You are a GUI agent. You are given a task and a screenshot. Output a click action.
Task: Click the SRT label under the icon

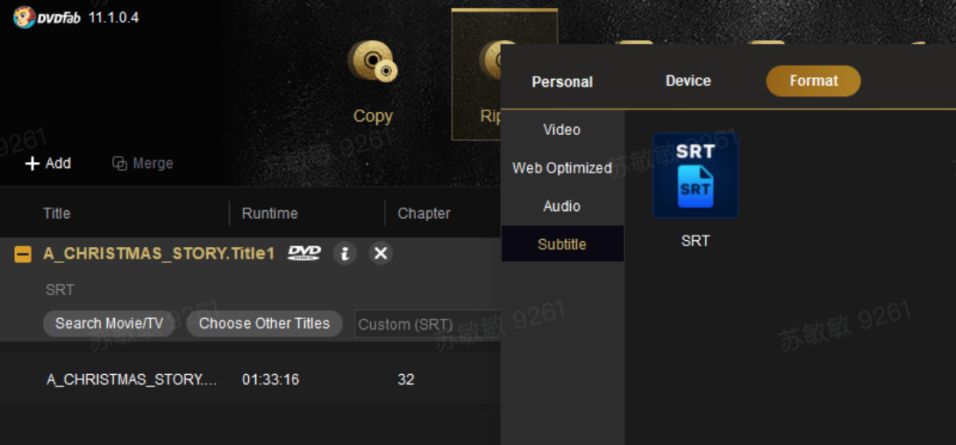(696, 241)
